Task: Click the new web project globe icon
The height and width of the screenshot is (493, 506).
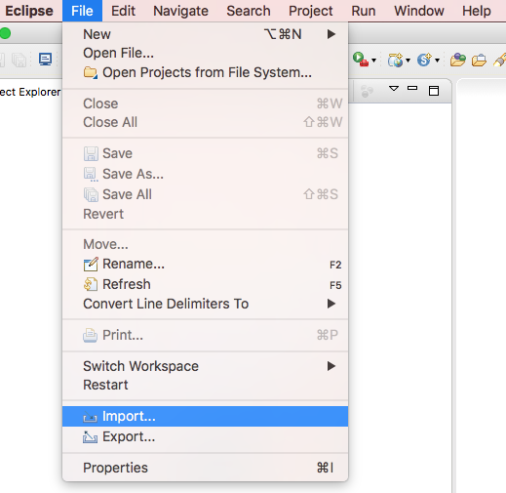Action: click(x=395, y=60)
